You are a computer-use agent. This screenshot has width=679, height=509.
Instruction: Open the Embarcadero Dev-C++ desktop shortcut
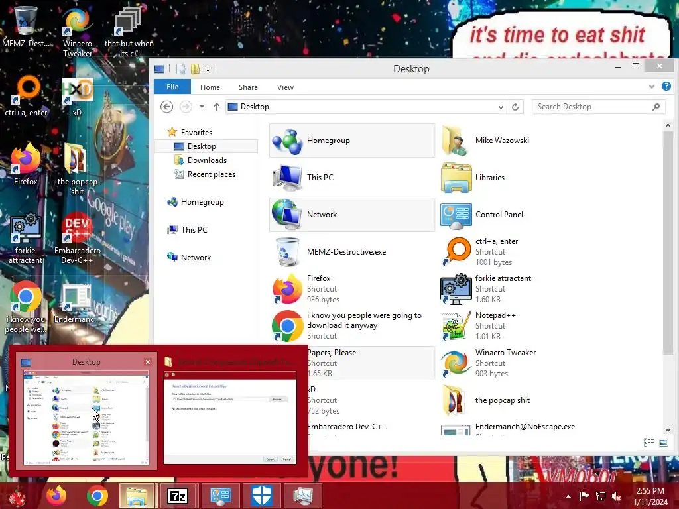coord(77,238)
